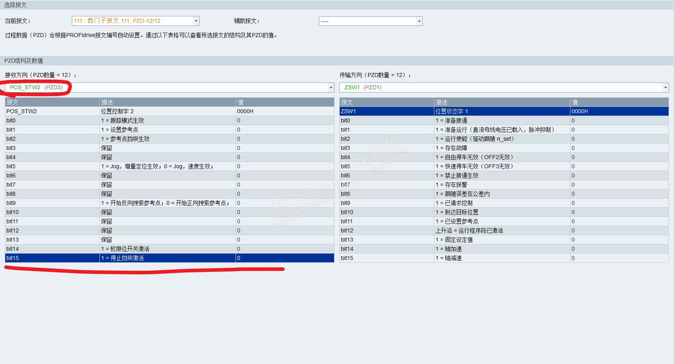Select the '1 = 轴减速' row
Viewport: 675px width, 364px height.
pos(504,258)
